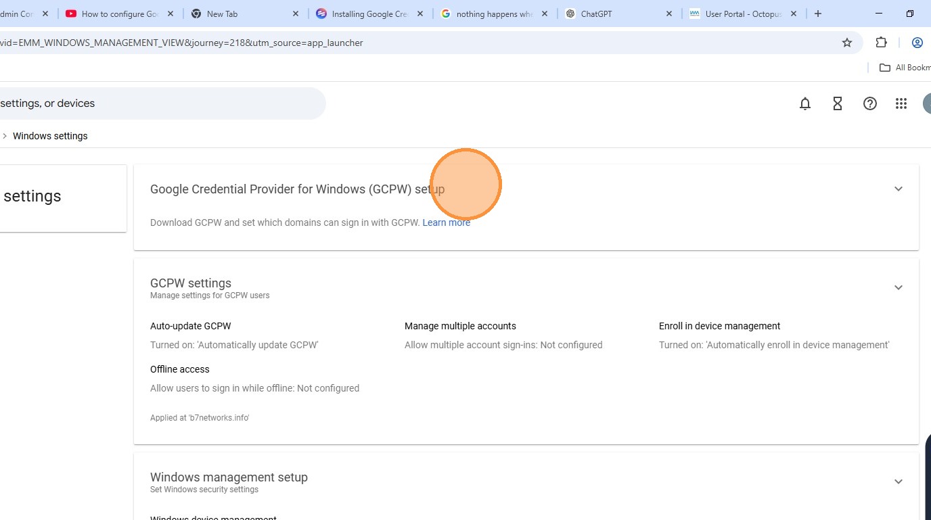
Task: Click the GCPW settings heading
Action: click(x=191, y=283)
